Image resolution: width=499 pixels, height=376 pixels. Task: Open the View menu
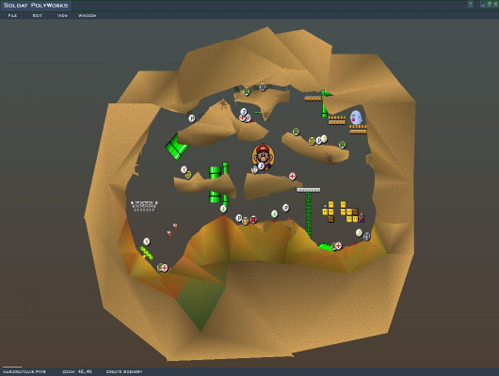point(62,16)
